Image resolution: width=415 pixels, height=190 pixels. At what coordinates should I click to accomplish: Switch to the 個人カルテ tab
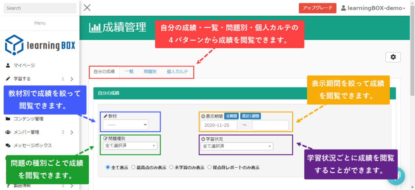tap(178, 72)
